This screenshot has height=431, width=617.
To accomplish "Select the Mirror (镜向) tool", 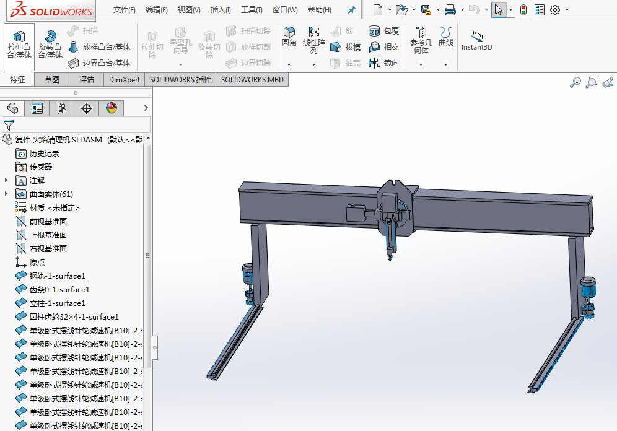I will (383, 63).
